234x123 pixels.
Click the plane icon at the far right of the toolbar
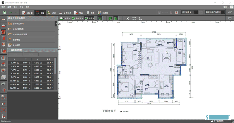pos(230,12)
